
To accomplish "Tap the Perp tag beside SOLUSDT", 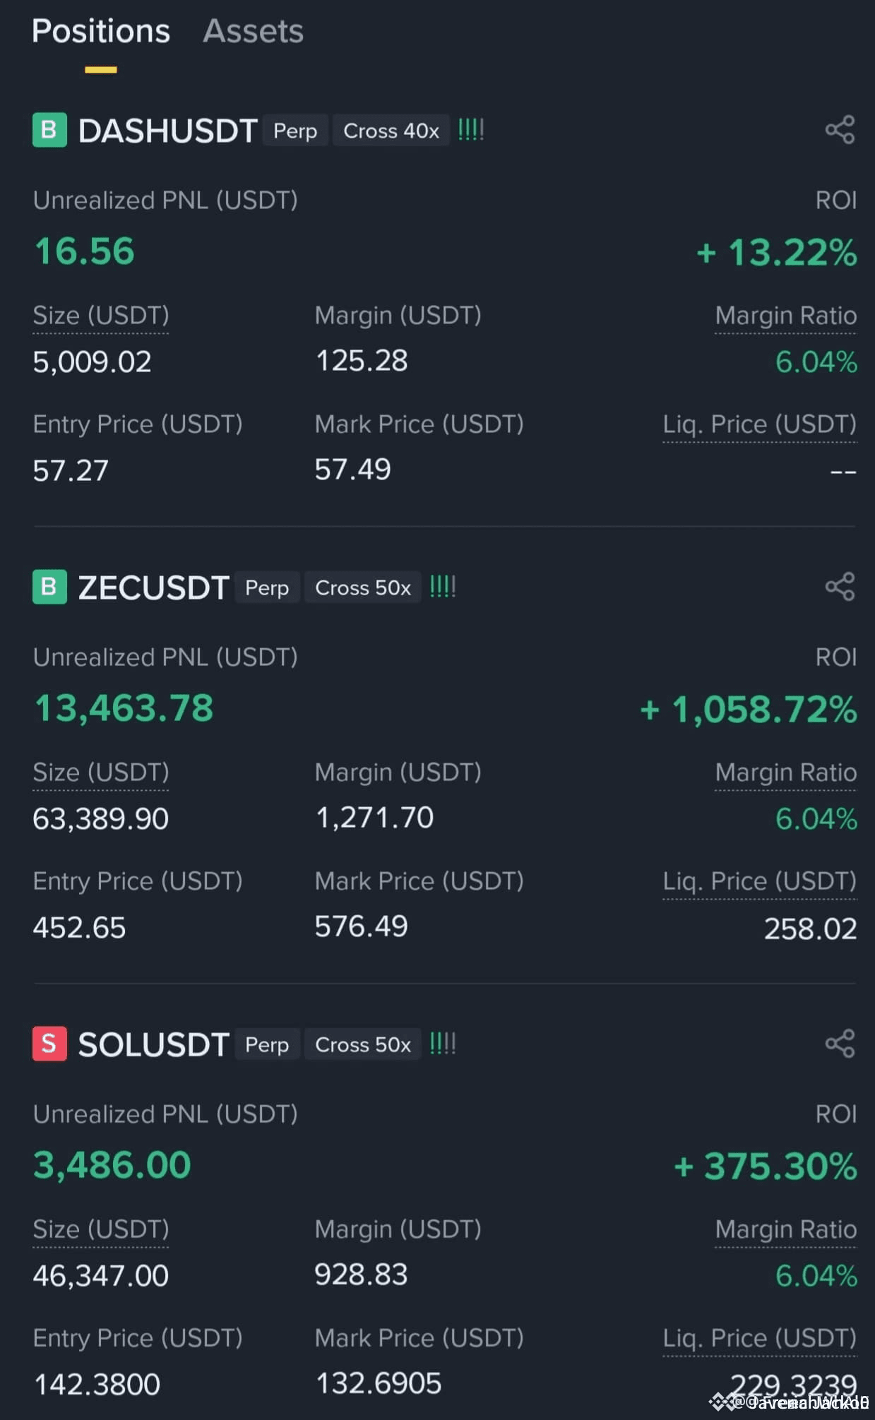I will tap(267, 1044).
